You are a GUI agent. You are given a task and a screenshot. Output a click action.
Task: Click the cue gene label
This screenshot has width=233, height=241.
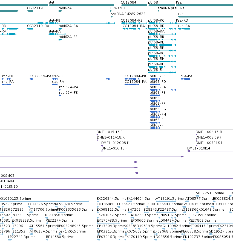[181, 14]
